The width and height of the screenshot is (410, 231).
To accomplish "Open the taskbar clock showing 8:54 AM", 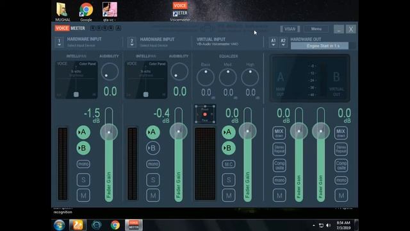I will coord(343,225).
